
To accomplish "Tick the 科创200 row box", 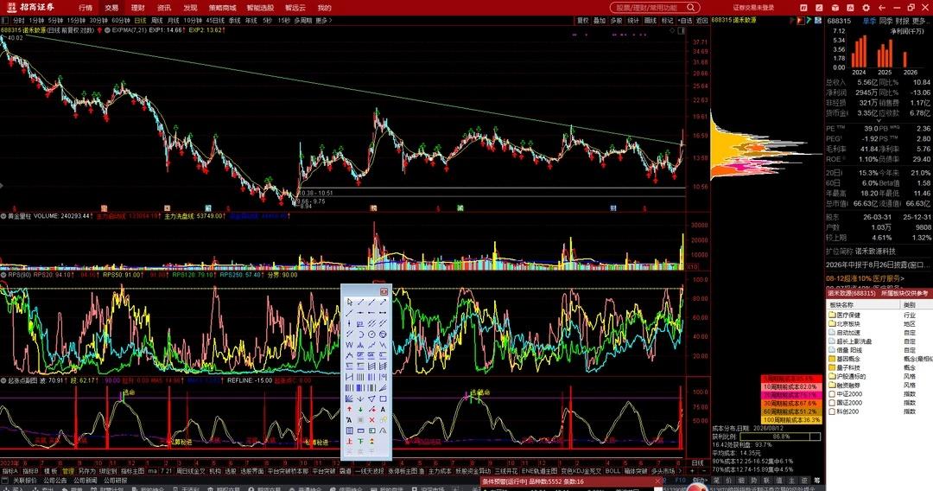I will (833, 411).
